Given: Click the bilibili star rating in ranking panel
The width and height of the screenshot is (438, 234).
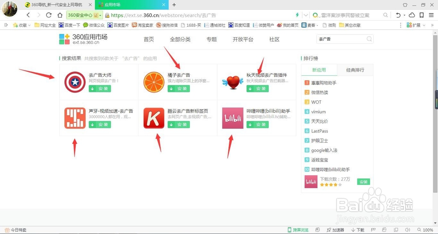Looking at the screenshot, I should click(x=331, y=185).
